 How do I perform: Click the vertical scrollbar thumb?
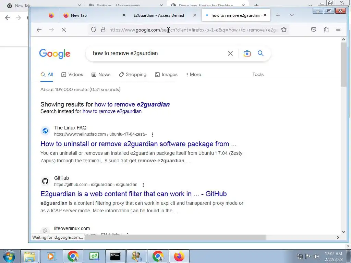tap(343, 65)
